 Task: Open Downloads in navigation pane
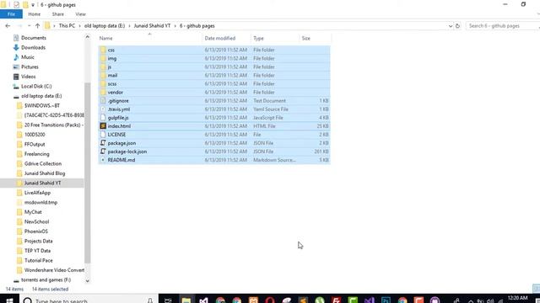33,47
